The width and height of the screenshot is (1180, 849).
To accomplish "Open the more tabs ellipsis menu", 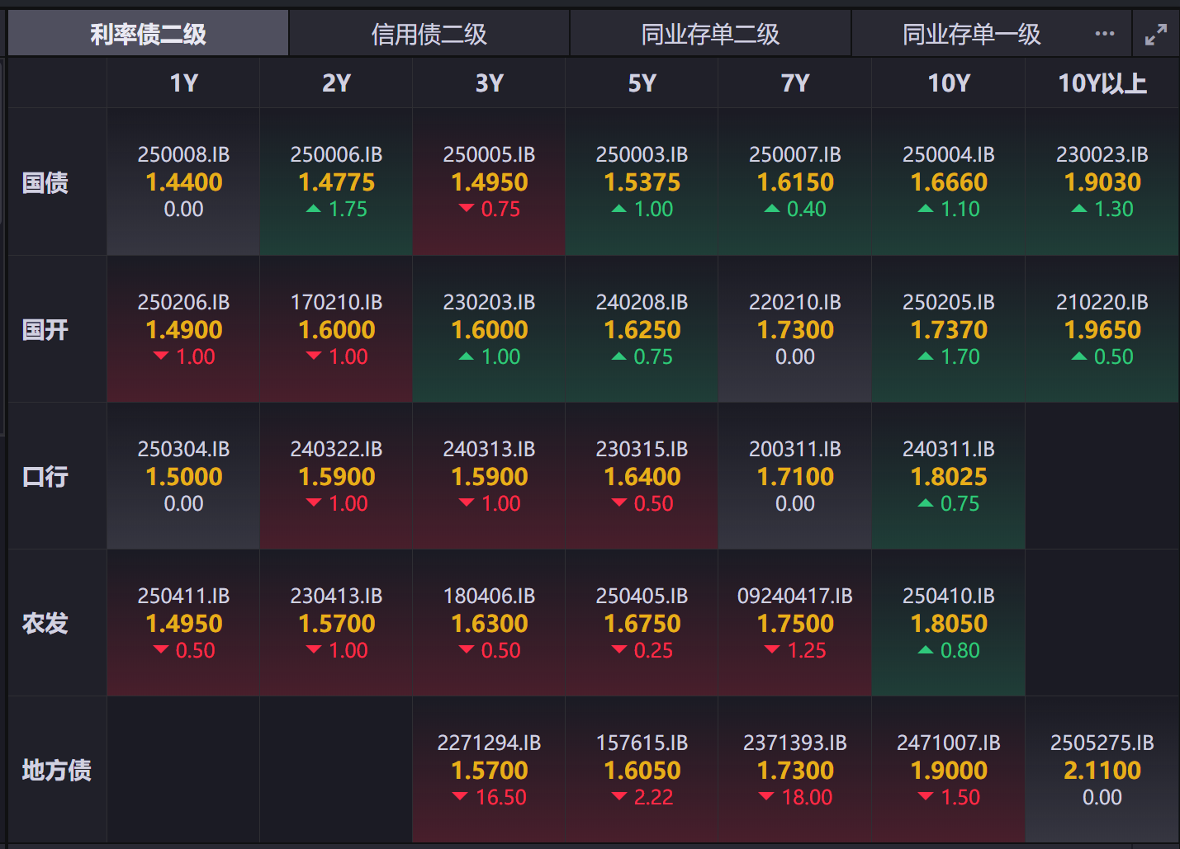I will 1104,34.
